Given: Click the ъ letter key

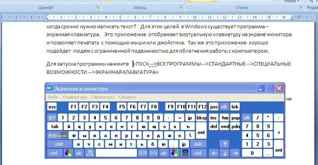Looking at the screenshot, I should point(188,126).
